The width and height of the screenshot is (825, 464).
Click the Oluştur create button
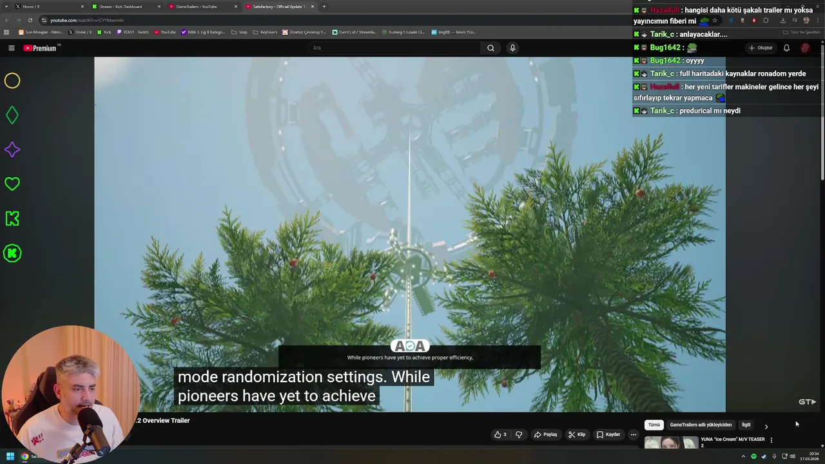click(761, 48)
